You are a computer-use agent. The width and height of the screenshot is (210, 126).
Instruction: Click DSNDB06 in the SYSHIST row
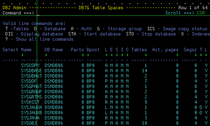click(x=54, y=102)
